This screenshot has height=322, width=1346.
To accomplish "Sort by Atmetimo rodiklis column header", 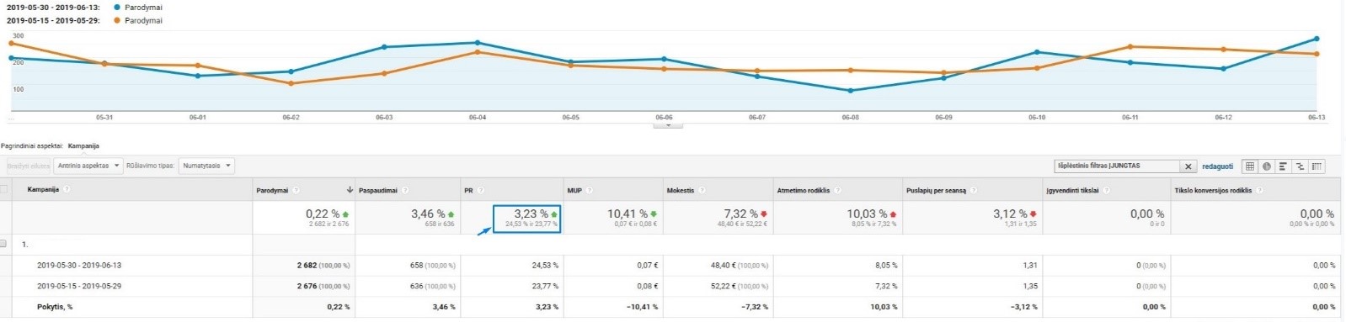I will click(x=804, y=191).
